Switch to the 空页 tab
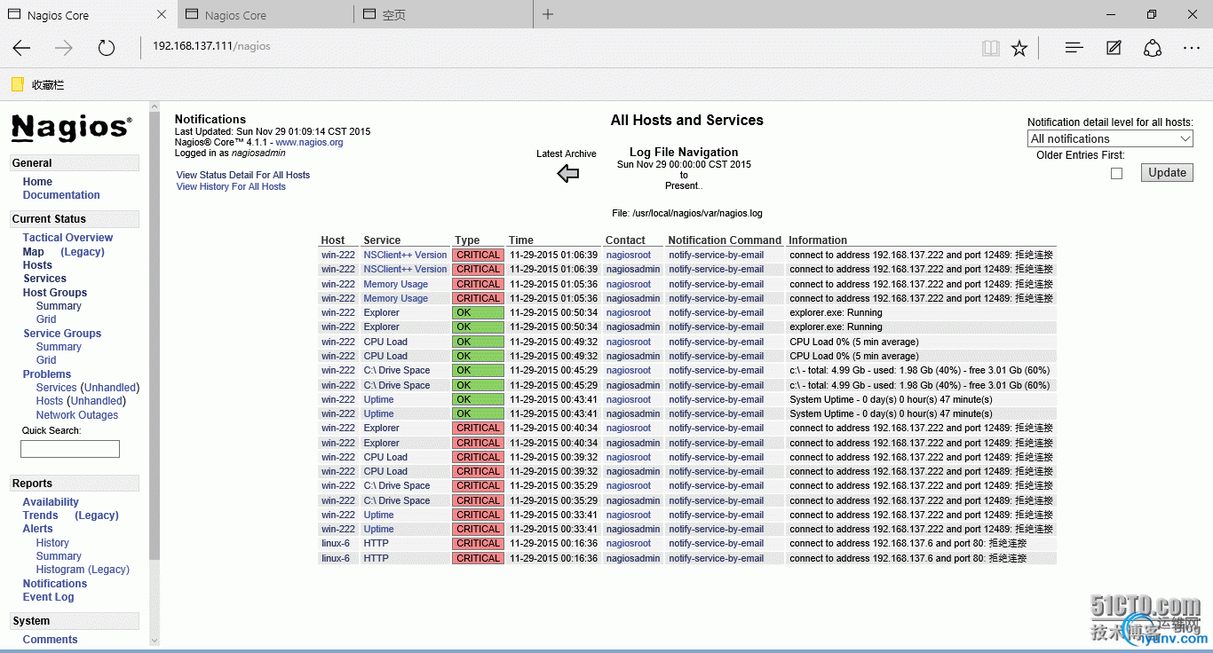The height and width of the screenshot is (653, 1213). 442,15
